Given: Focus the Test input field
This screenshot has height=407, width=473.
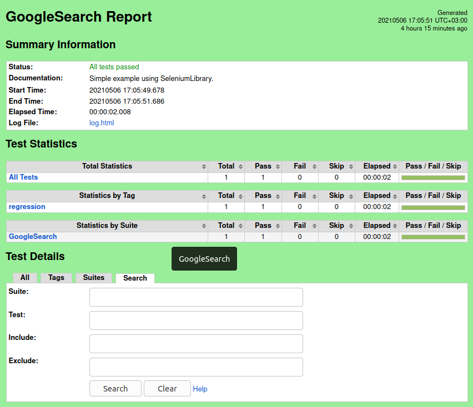Looking at the screenshot, I should click(x=196, y=320).
